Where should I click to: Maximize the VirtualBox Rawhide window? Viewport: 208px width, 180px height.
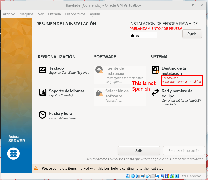tap(193, 5)
